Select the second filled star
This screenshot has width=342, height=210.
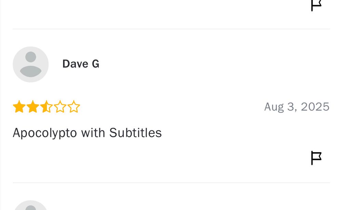(33, 107)
